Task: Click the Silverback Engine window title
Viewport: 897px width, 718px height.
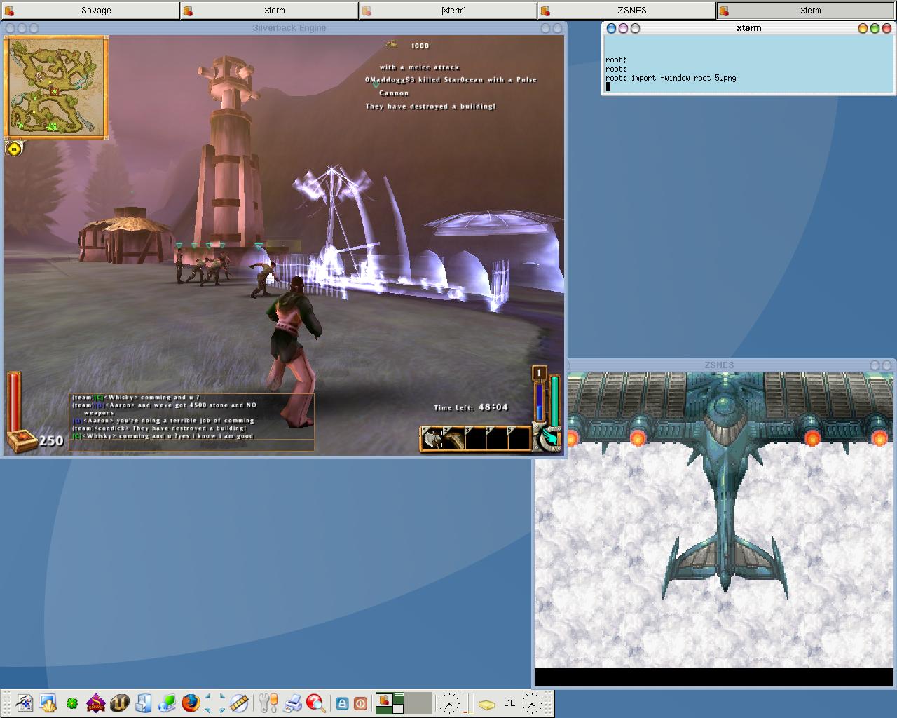Action: point(289,28)
